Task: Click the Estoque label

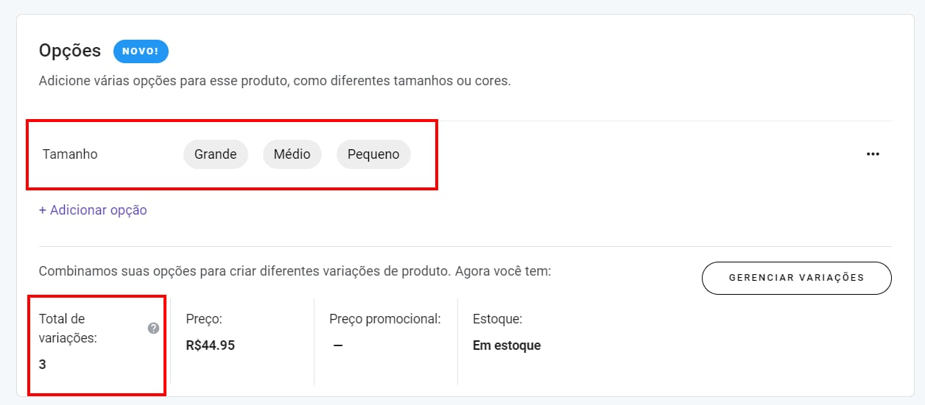Action: [x=497, y=319]
